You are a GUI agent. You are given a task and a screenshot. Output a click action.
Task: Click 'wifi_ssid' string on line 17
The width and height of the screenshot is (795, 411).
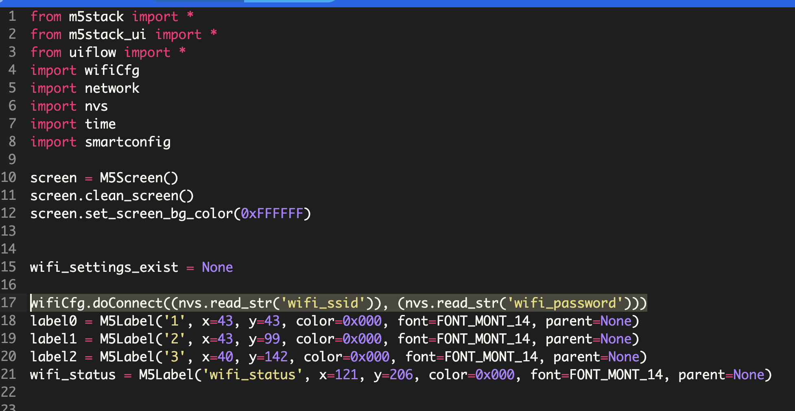(323, 303)
